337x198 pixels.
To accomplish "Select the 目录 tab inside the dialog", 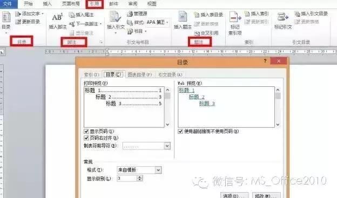I will 113,74.
